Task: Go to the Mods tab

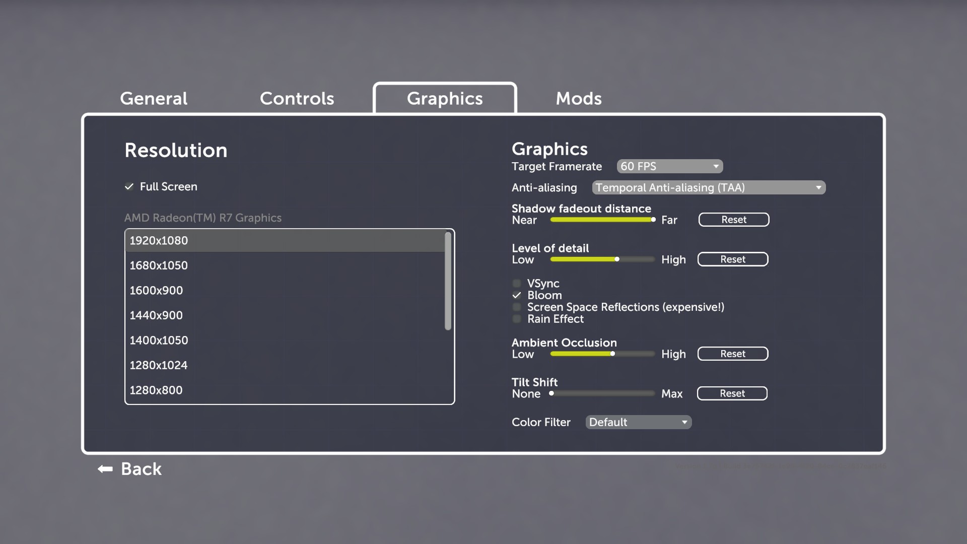Action: [x=579, y=98]
